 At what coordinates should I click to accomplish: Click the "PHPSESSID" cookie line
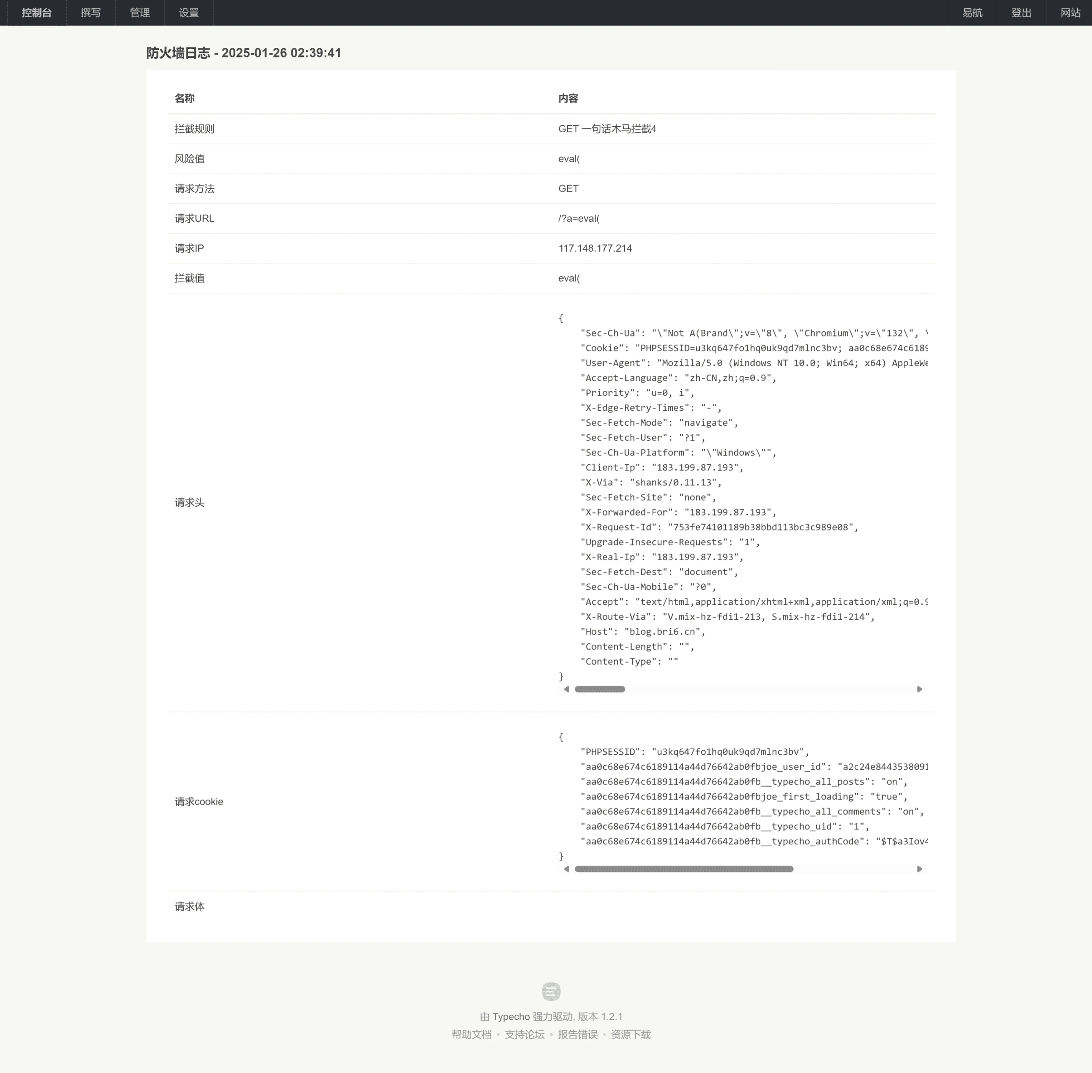(x=695, y=752)
